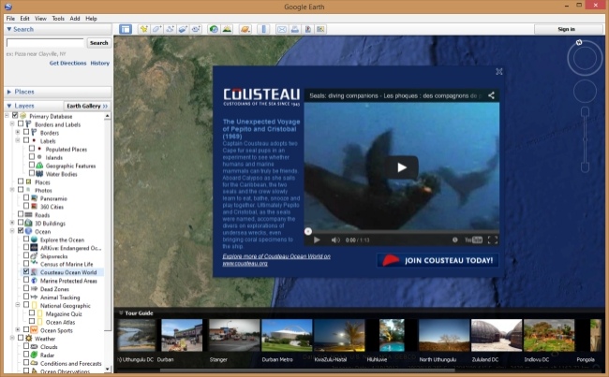Click the zoom slider on the map

coord(585,139)
